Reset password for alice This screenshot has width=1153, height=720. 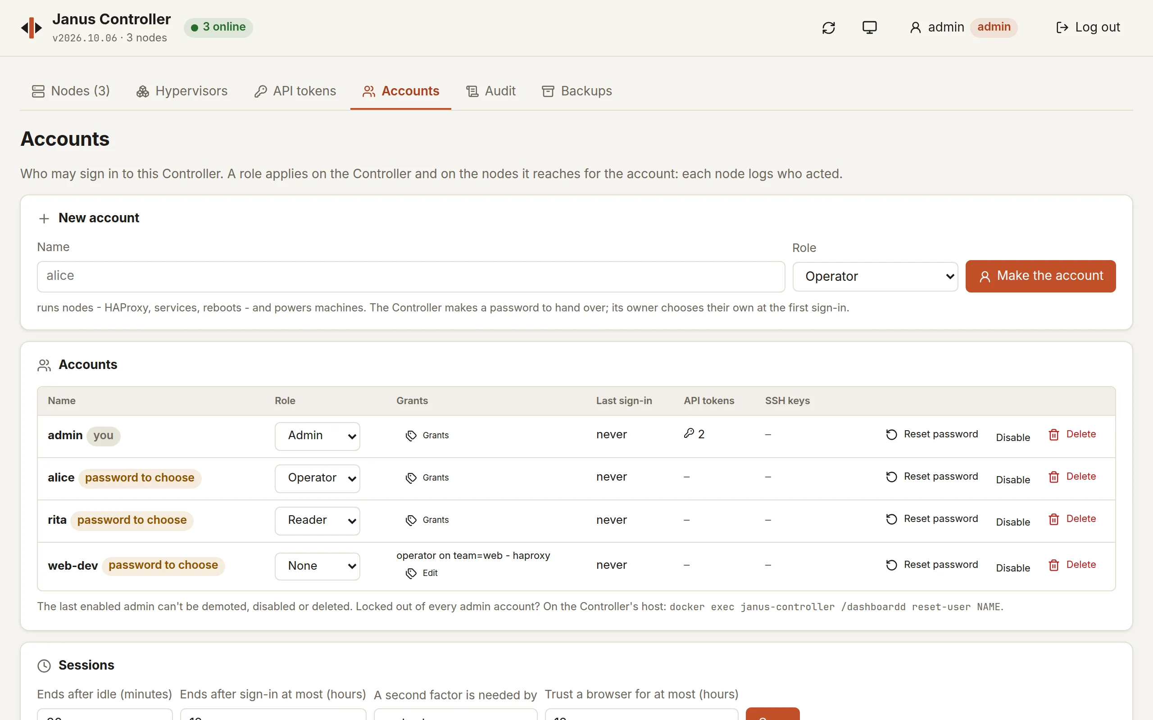click(931, 477)
